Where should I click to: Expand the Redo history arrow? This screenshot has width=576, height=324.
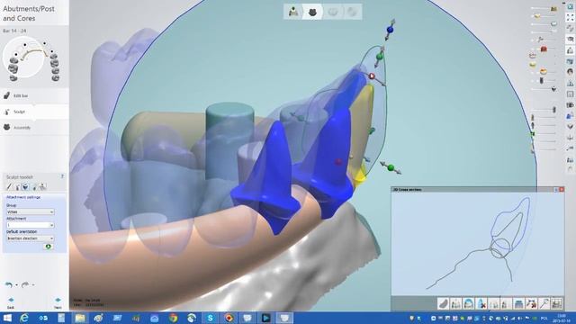[33, 285]
